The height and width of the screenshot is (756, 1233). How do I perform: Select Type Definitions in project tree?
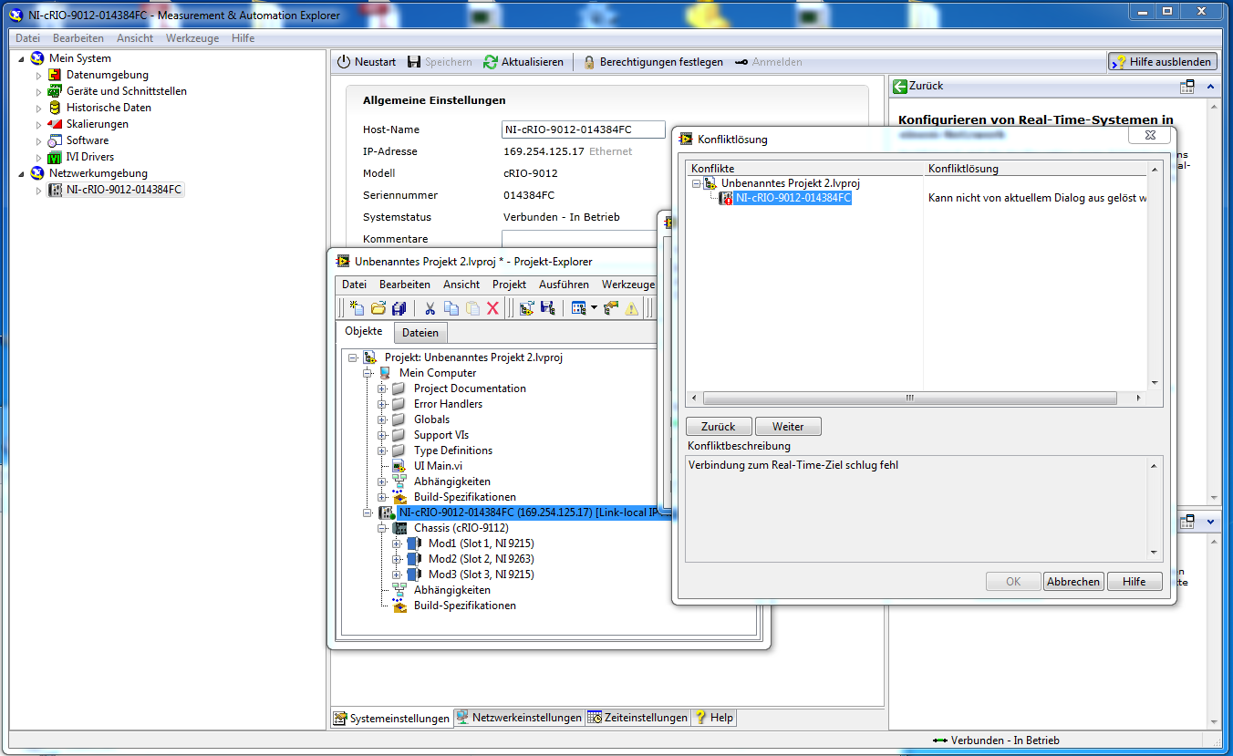453,450
